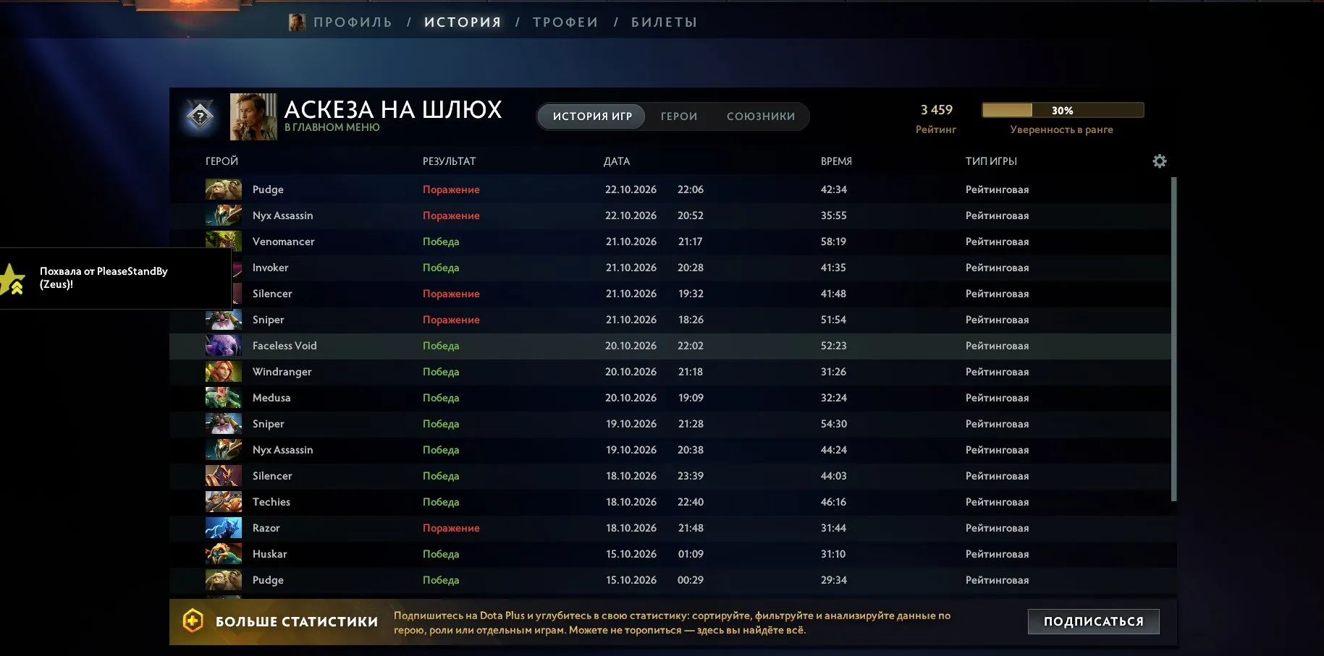Viewport: 1324px width, 656px height.
Task: Click the rank confidence 30% progress bar
Action: tap(1063, 110)
